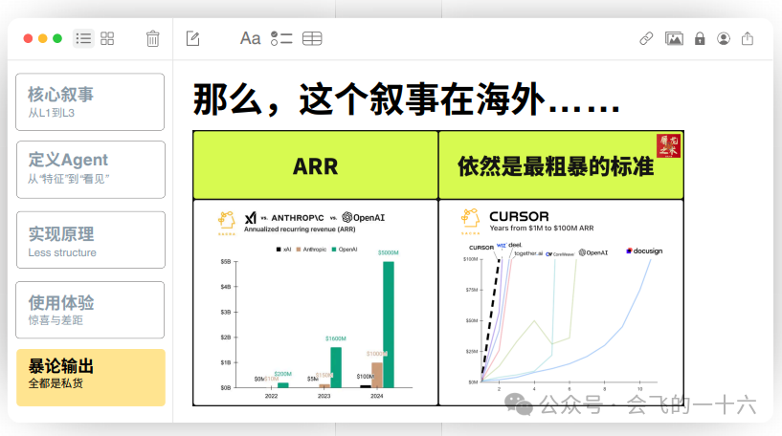Viewport: 782px width, 436px height.
Task: Add a link using chain icon
Action: coord(646,38)
